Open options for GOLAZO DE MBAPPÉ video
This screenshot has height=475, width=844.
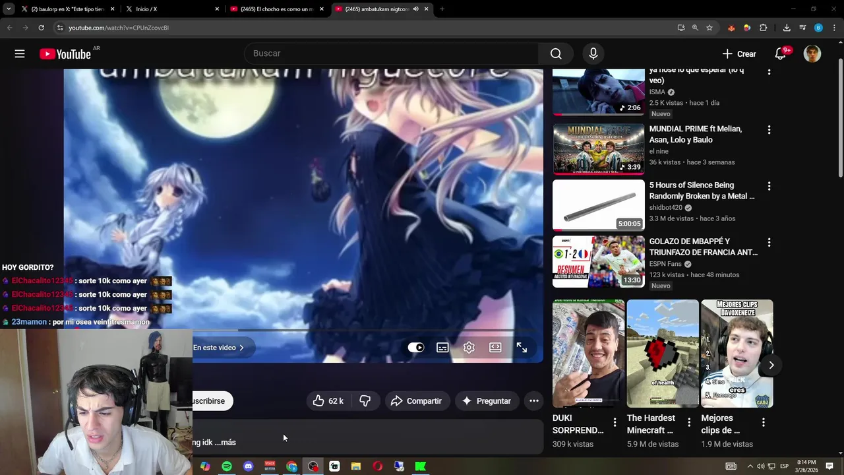coord(769,243)
